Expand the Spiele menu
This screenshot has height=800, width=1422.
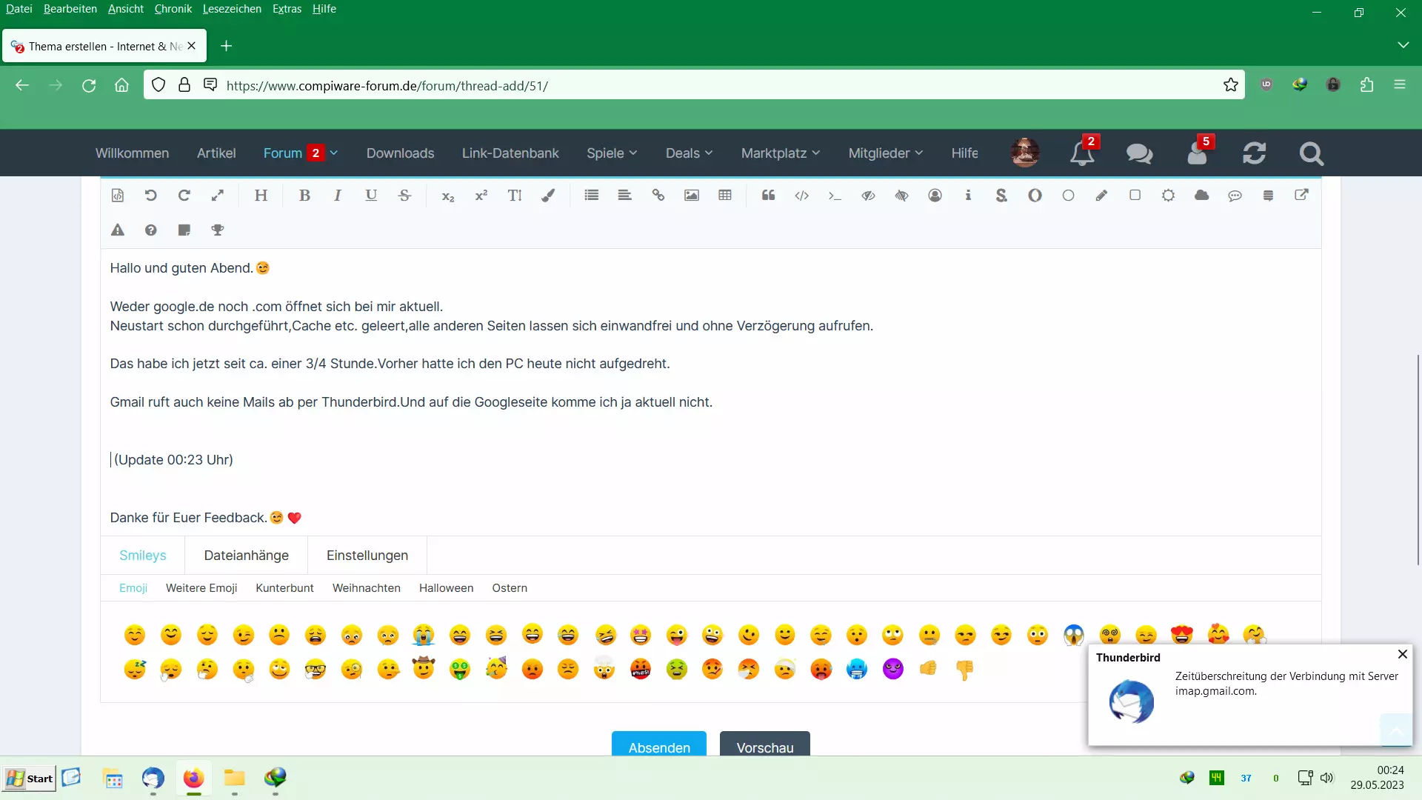(612, 153)
